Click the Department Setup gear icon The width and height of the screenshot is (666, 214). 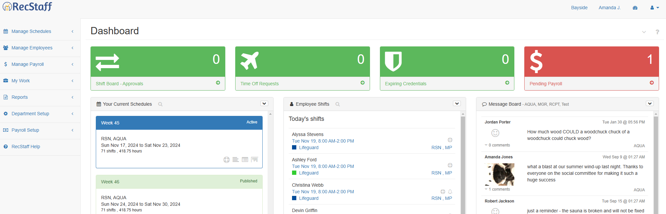point(6,114)
